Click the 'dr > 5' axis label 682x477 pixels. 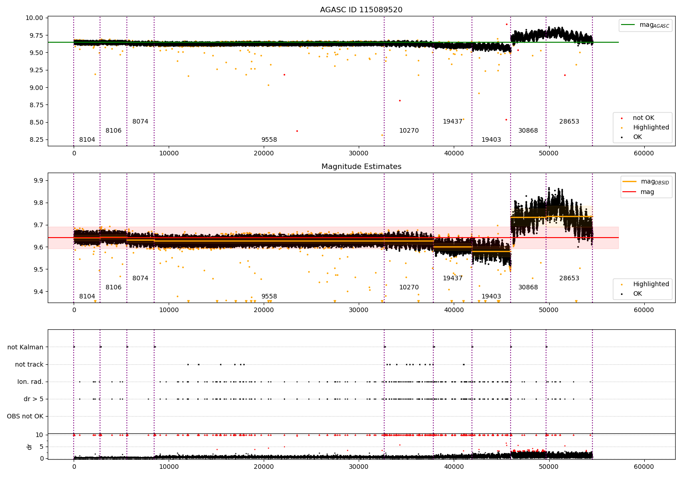pos(34,399)
